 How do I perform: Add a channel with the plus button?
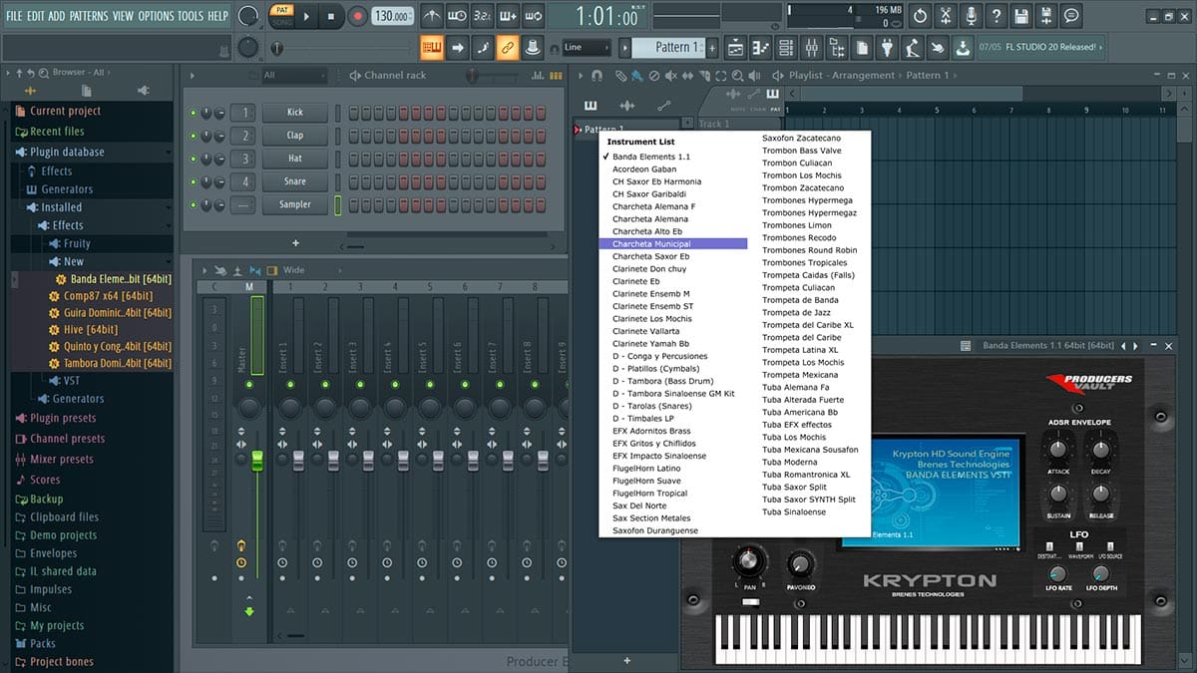pyautogui.click(x=295, y=242)
